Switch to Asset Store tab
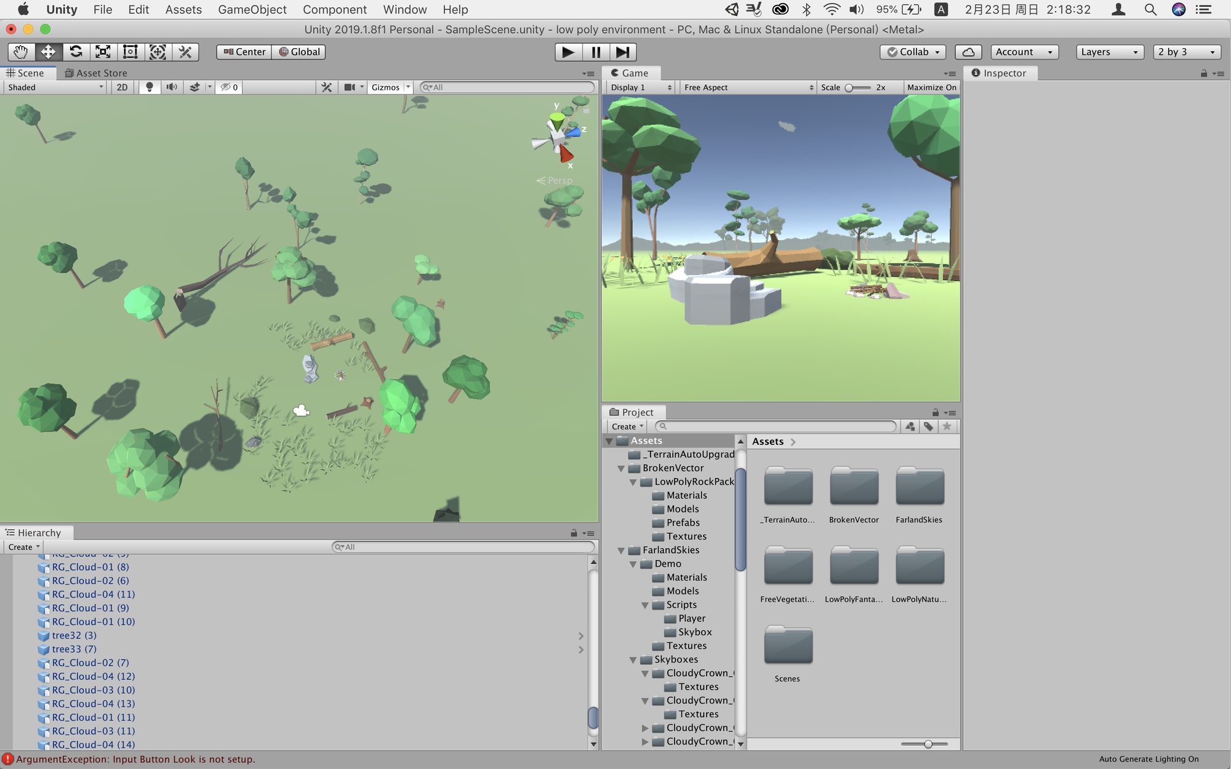 pos(96,73)
